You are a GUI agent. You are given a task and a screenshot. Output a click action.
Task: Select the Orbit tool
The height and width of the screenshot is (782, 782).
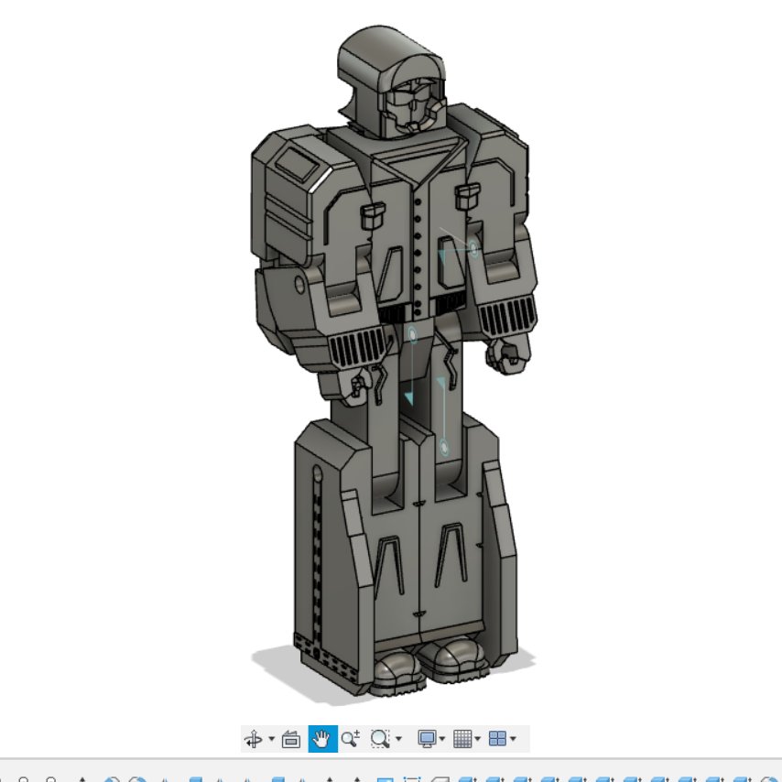(x=254, y=739)
